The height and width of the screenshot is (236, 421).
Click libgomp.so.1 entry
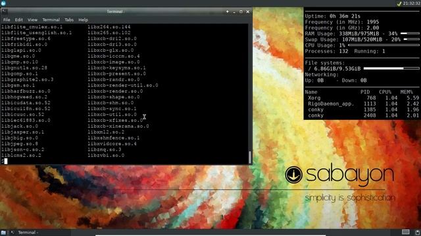coord(20,73)
